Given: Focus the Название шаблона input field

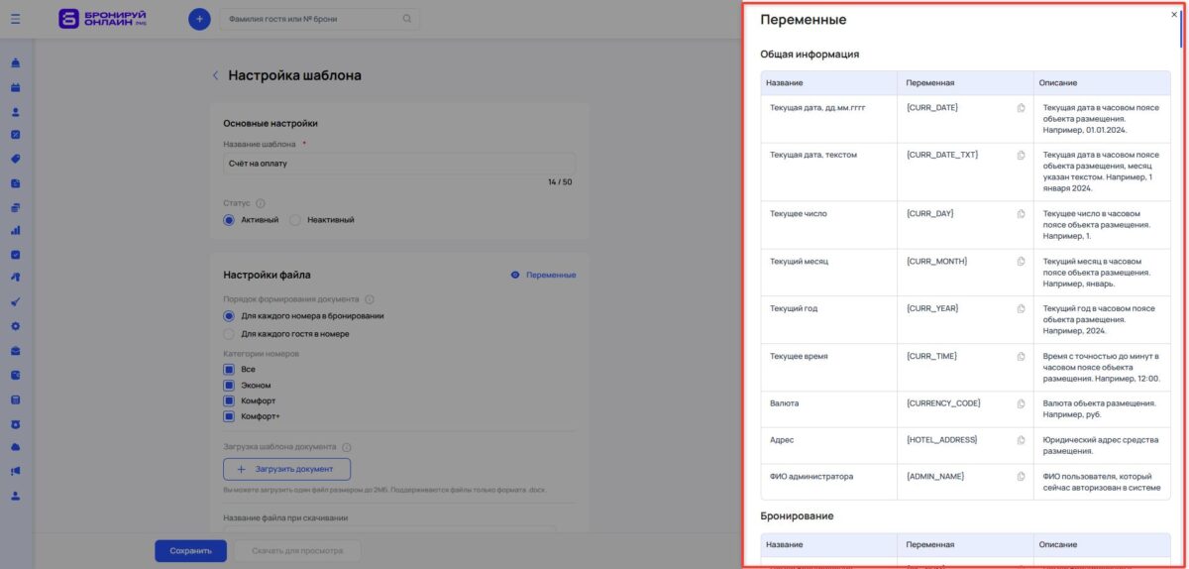Looking at the screenshot, I should pos(399,163).
